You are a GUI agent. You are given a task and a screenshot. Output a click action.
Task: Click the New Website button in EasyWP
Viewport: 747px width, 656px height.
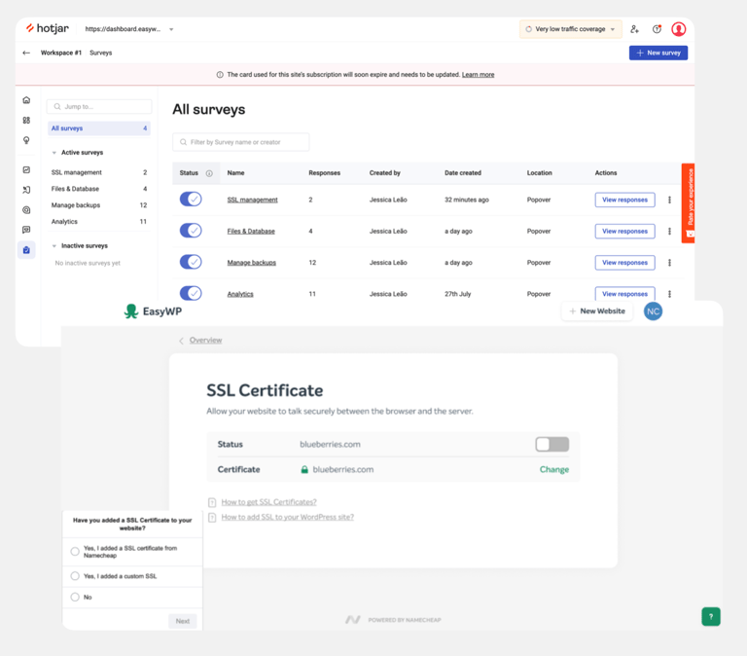tap(597, 311)
